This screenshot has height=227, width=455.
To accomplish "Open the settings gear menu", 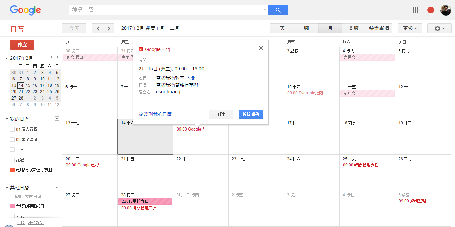I will [439, 28].
